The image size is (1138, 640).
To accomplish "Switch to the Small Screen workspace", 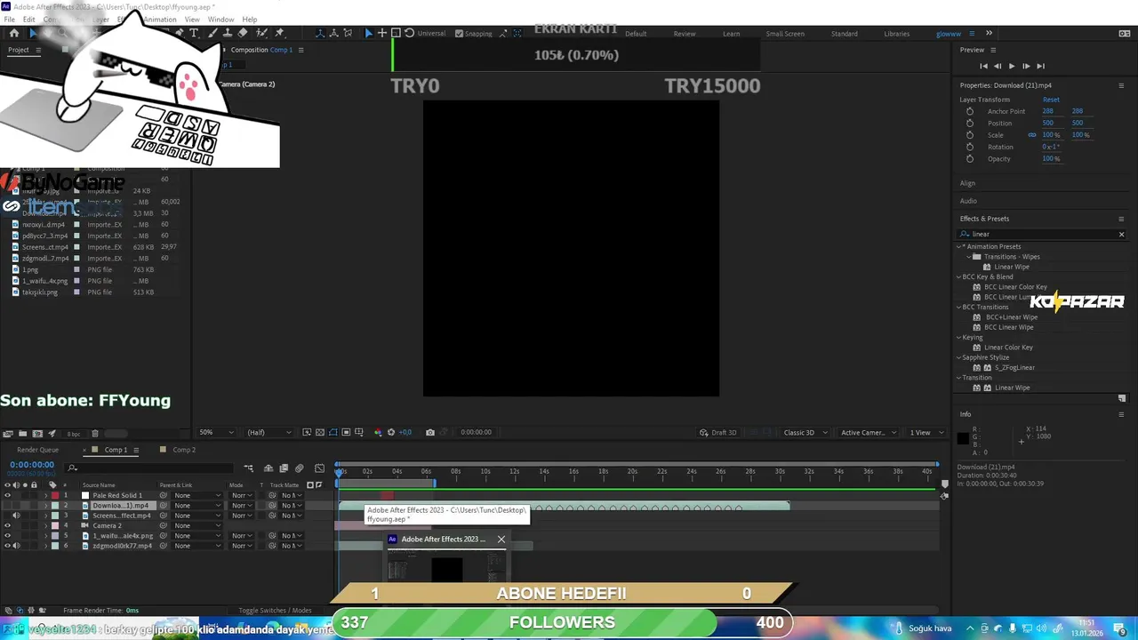I will tap(785, 34).
